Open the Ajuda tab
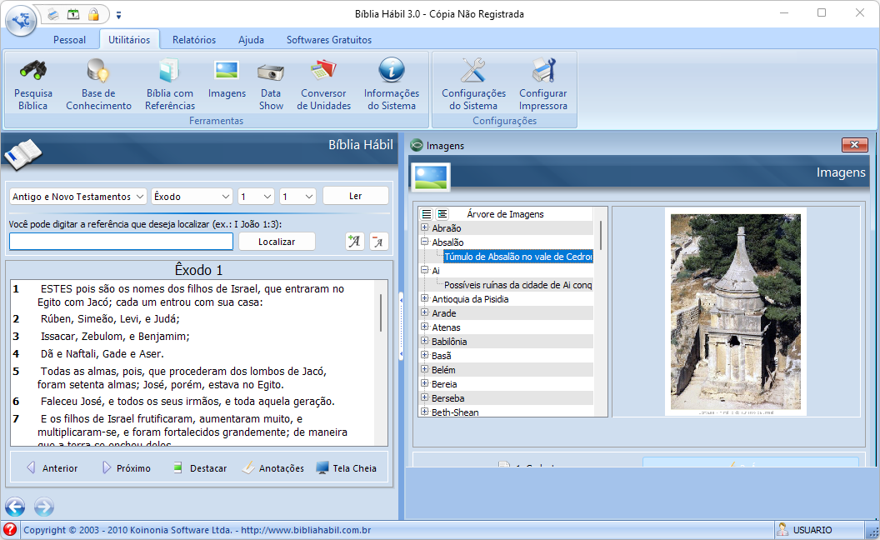Viewport: 880px width, 540px height. pyautogui.click(x=251, y=40)
